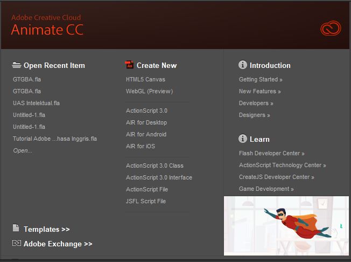Open UAS Intelektual.fla

[36, 103]
